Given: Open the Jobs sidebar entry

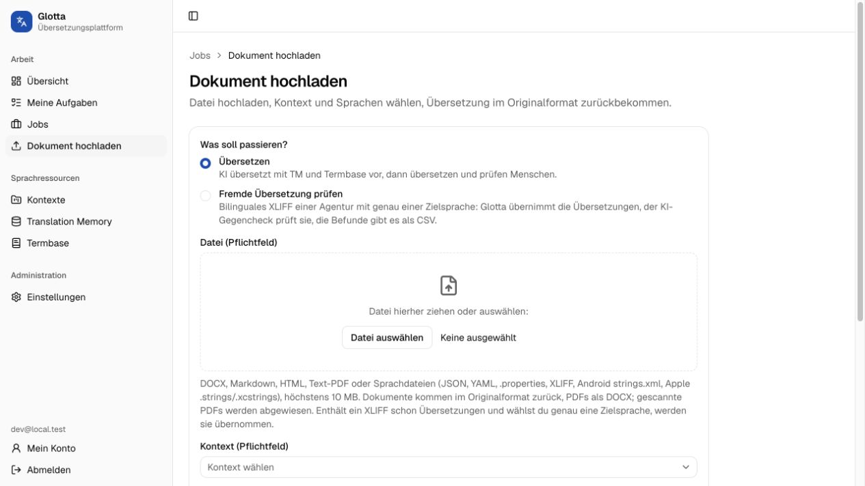Looking at the screenshot, I should (86, 124).
